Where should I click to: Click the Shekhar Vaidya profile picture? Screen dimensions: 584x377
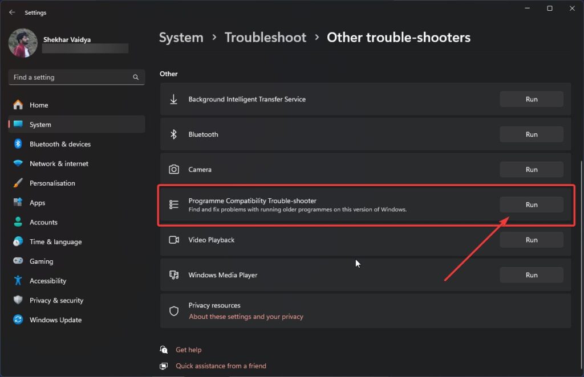[x=23, y=43]
